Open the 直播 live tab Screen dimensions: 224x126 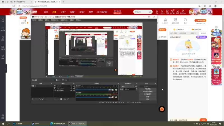click(x=54, y=12)
